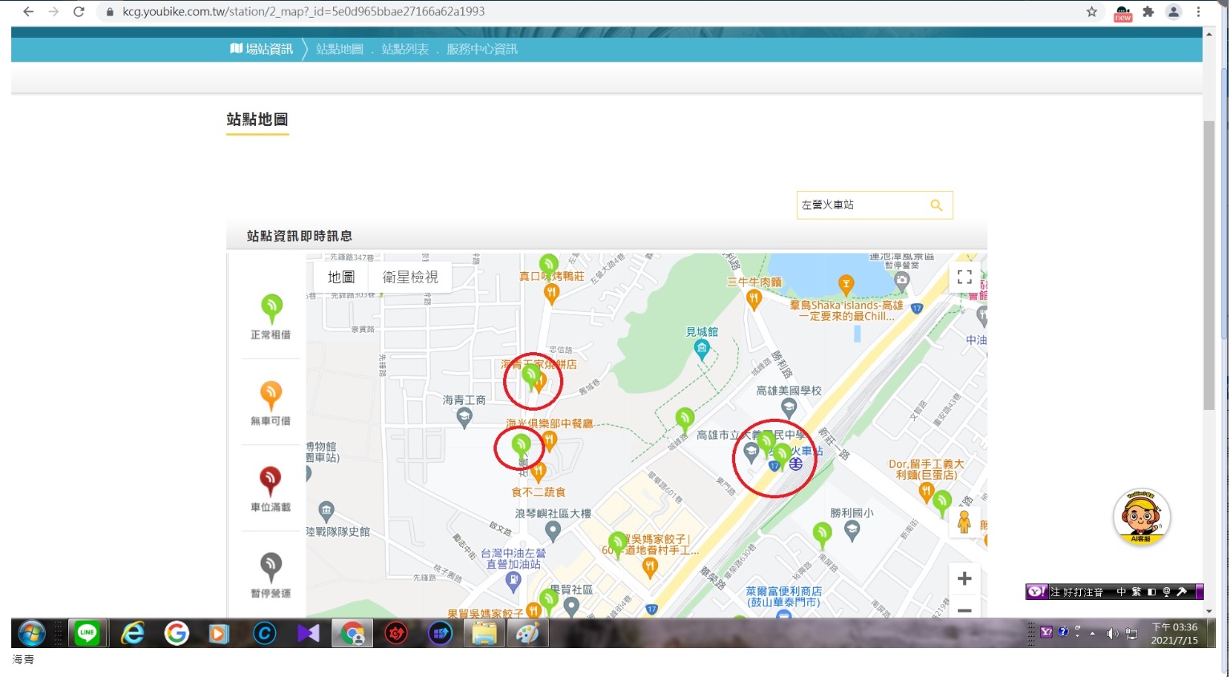The image size is (1231, 677).
Task: Select the Street View pegman icon
Action: 965,522
